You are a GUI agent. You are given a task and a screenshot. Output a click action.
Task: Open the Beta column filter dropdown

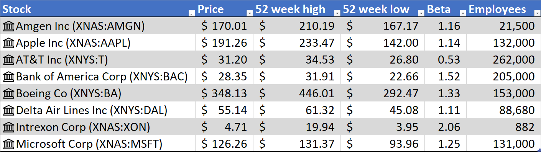(x=463, y=13)
